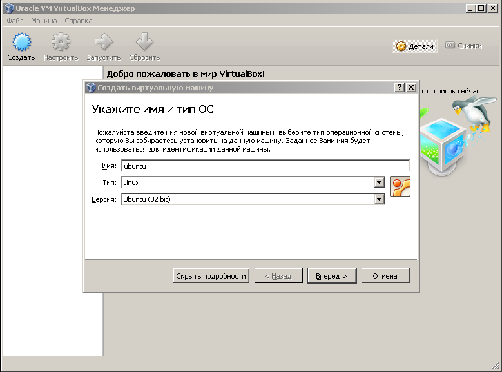The height and width of the screenshot is (372, 502).
Task: Click the Создать (Create) toolbar icon
Action: pos(21,42)
